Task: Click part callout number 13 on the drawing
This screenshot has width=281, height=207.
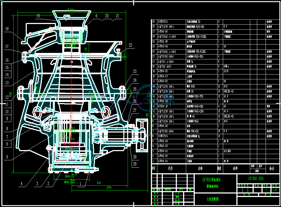Action: tap(7, 83)
